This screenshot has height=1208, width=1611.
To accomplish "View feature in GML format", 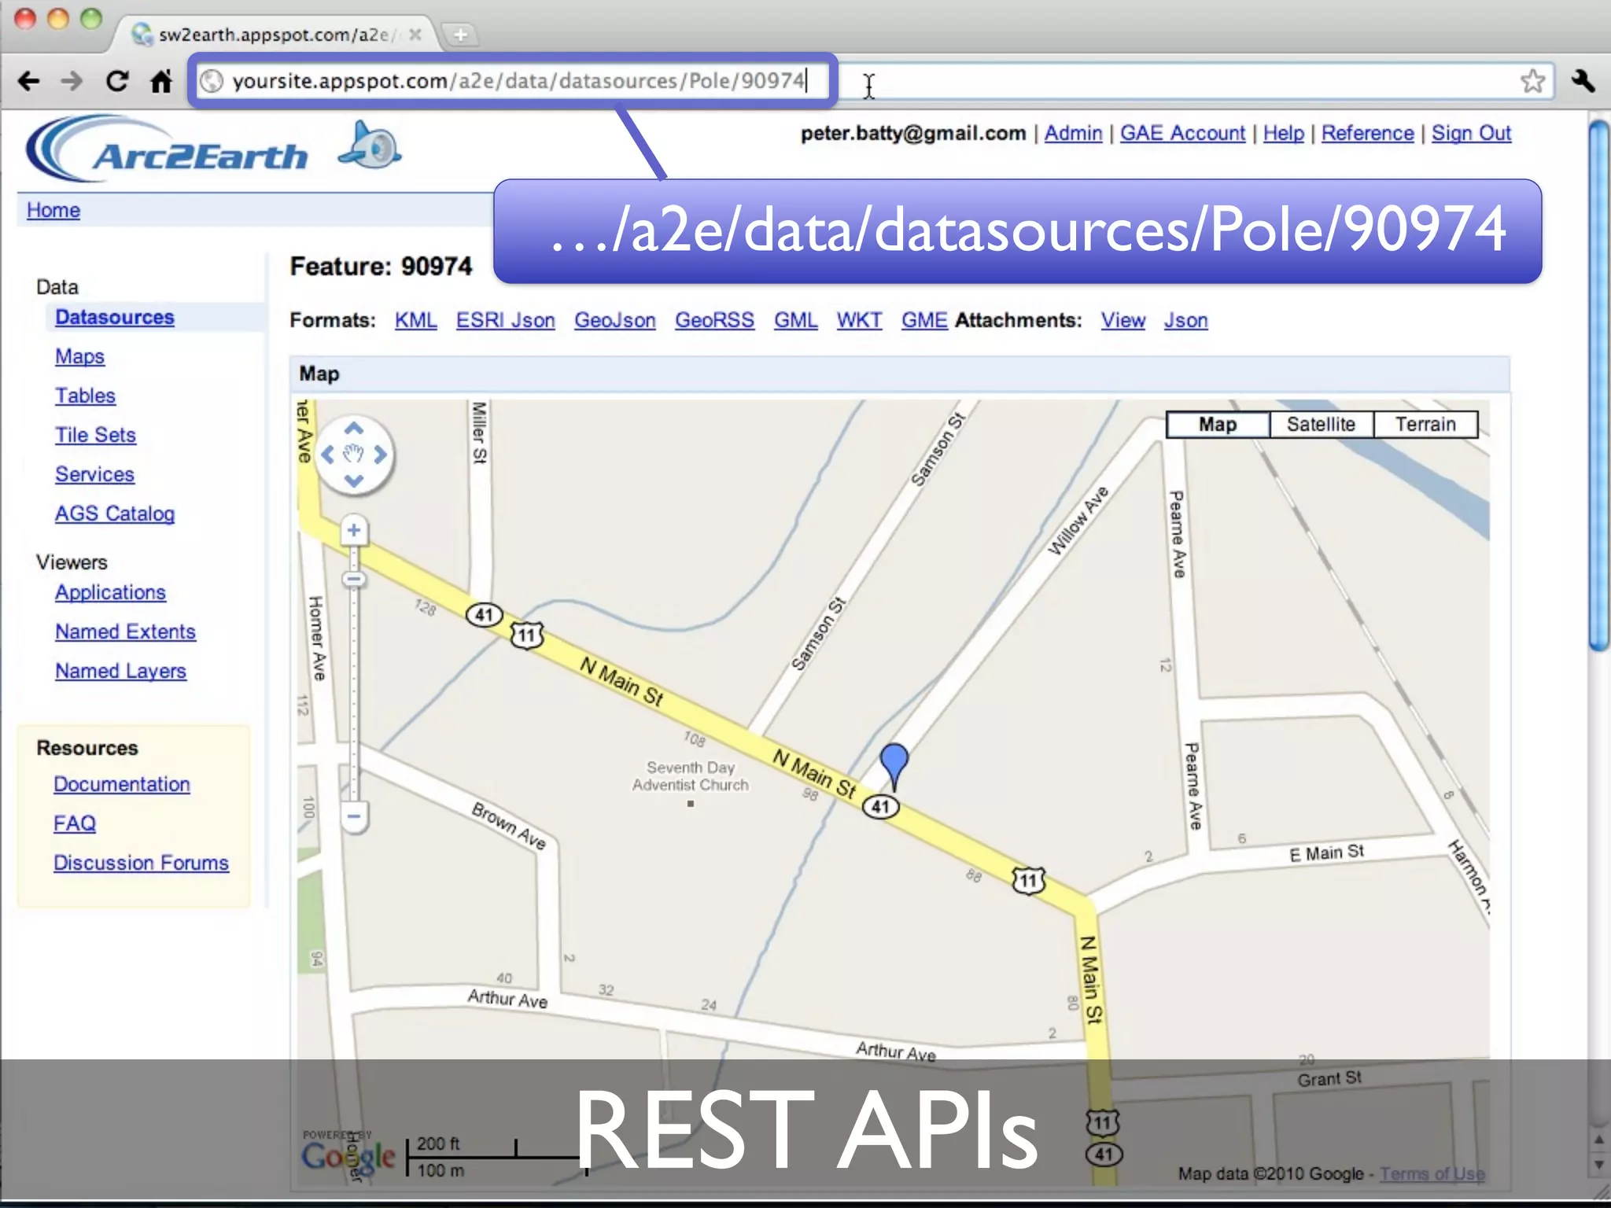I will coord(795,321).
